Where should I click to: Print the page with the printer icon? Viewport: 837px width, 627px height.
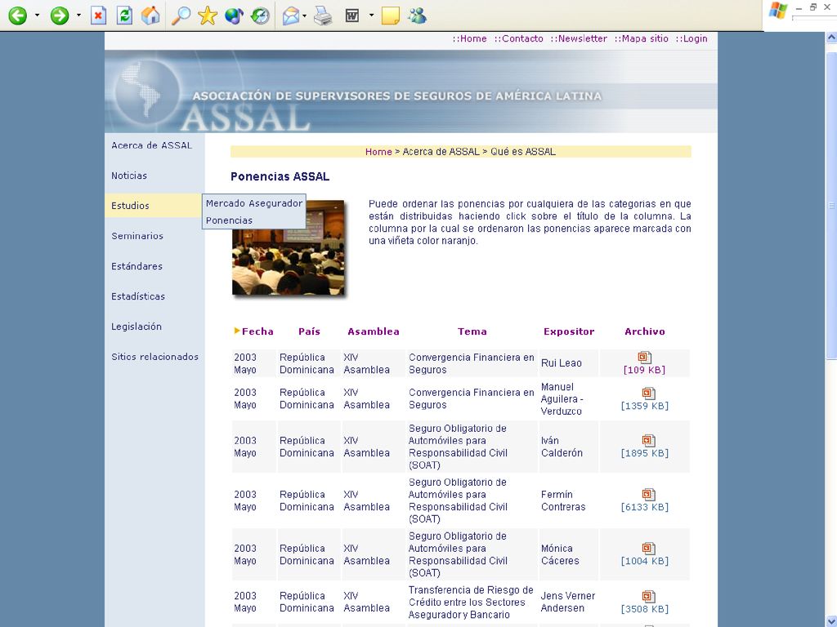tap(323, 16)
